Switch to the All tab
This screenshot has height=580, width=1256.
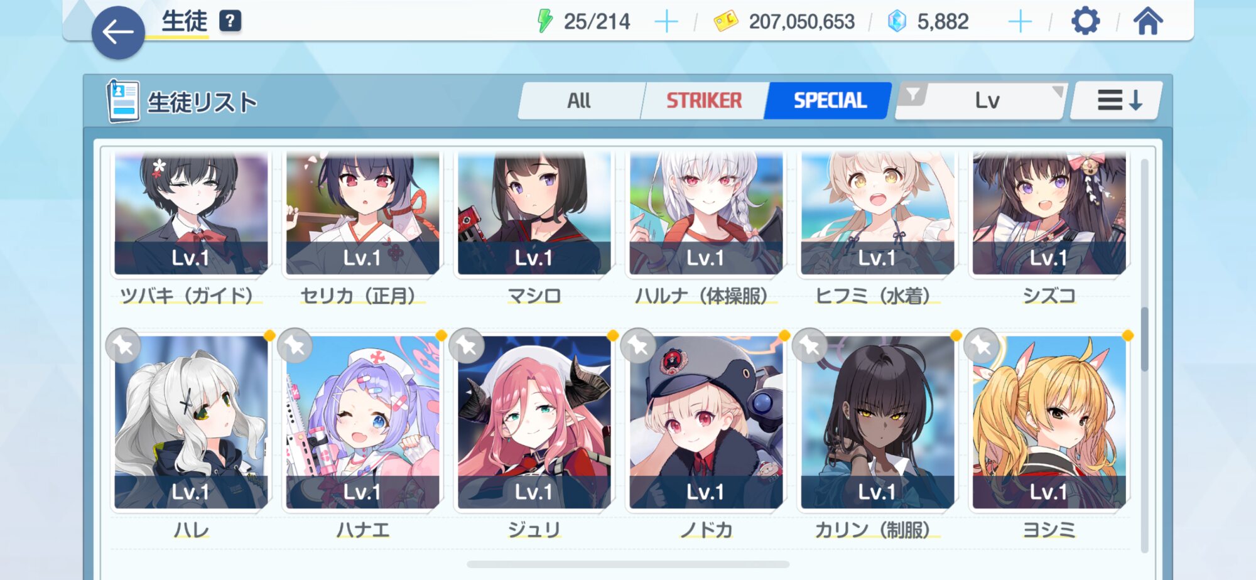coord(580,100)
